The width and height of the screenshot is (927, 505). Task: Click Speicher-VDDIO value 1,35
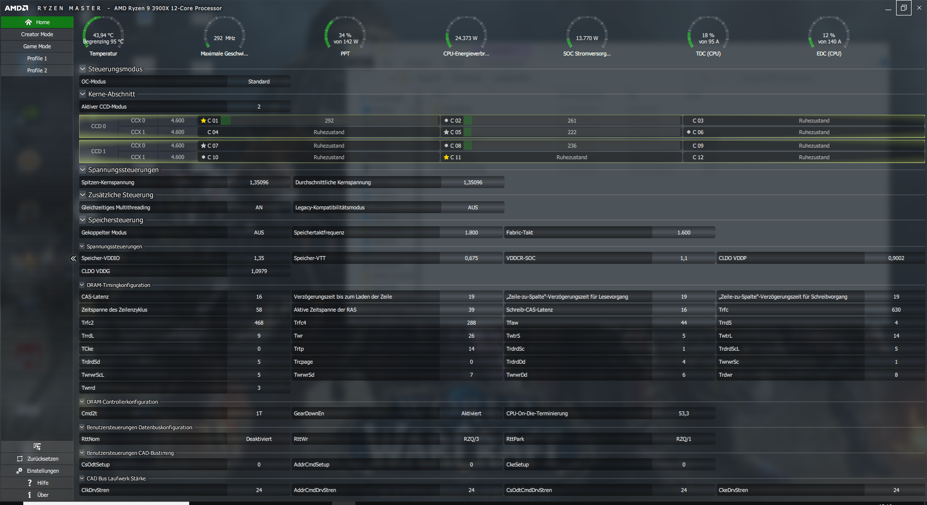point(259,258)
